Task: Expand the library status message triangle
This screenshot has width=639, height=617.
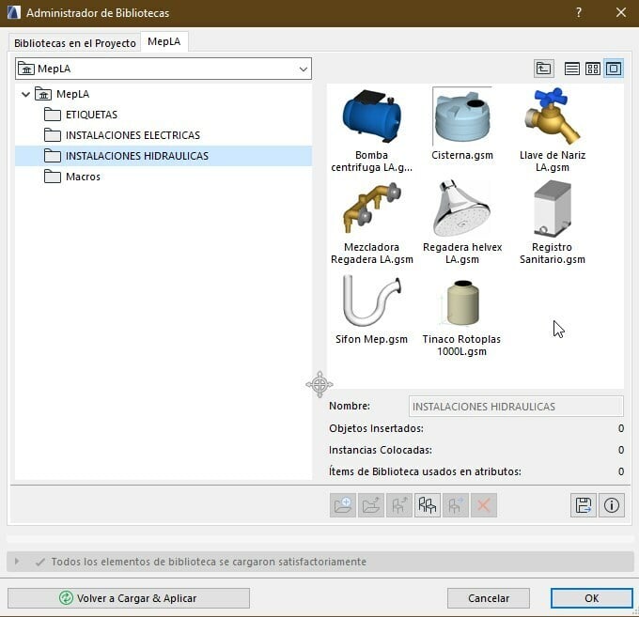Action: tap(17, 562)
